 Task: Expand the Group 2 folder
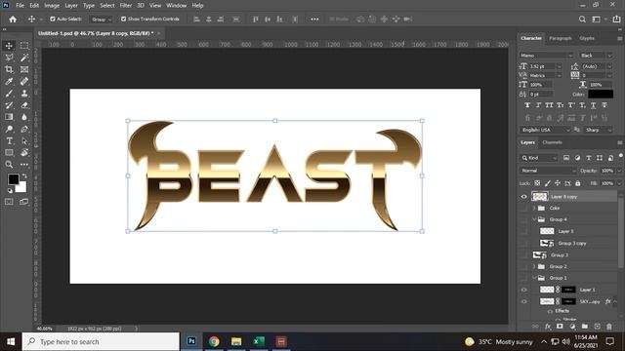click(x=534, y=266)
